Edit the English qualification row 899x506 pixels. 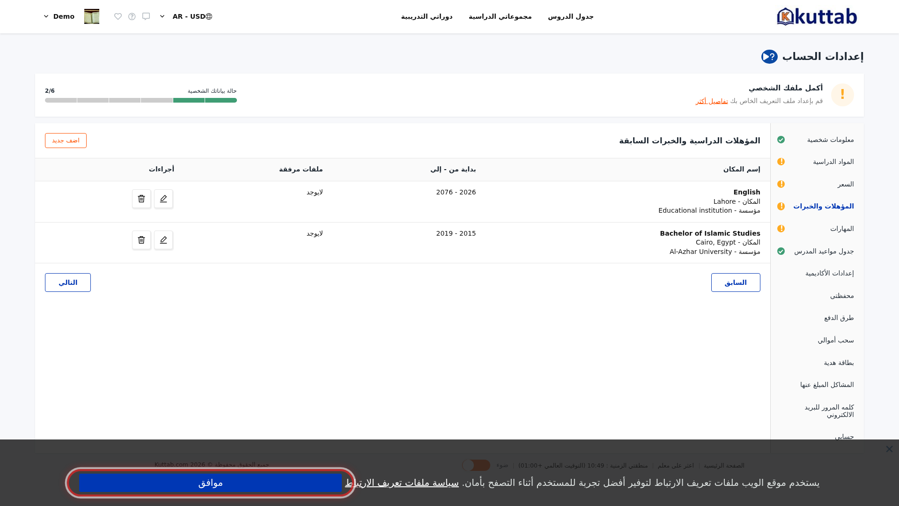tap(163, 199)
